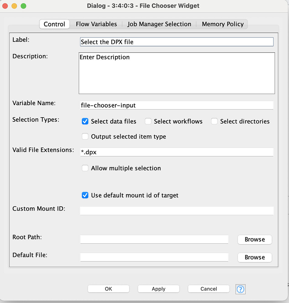
Task: Open the help question mark icon
Action: pyautogui.click(x=240, y=289)
